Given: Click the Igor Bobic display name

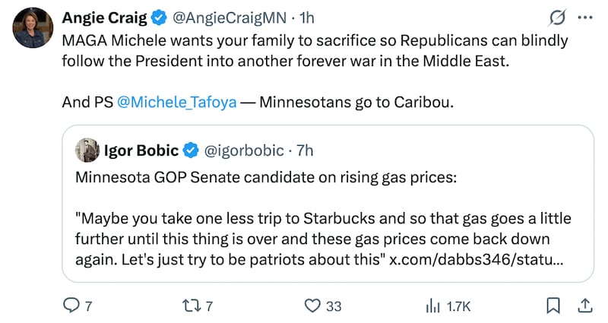Looking at the screenshot, I should [x=142, y=150].
